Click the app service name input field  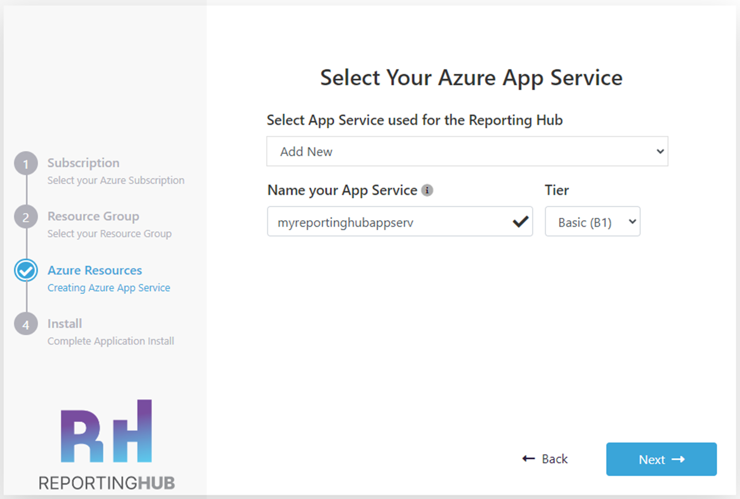click(400, 222)
